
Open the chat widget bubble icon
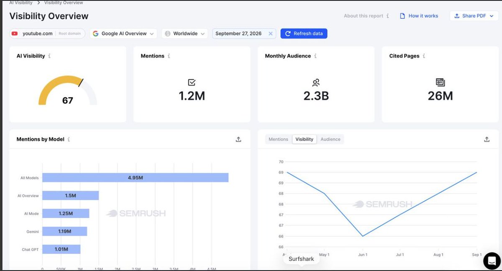pos(492,261)
